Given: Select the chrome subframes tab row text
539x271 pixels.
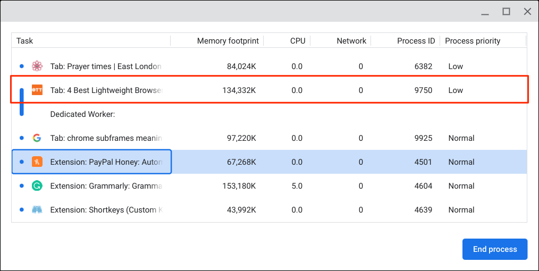Looking at the screenshot, I should click(105, 138).
